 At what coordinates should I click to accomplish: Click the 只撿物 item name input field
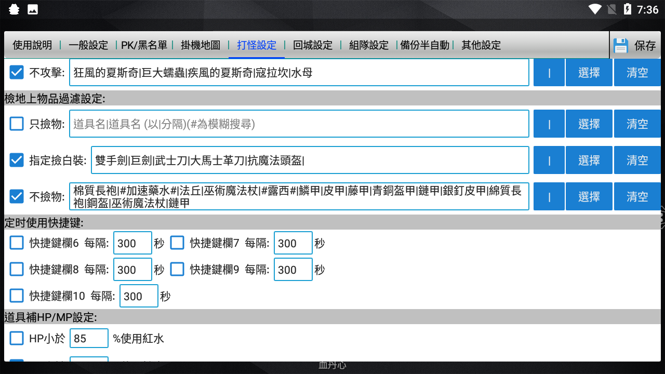299,124
